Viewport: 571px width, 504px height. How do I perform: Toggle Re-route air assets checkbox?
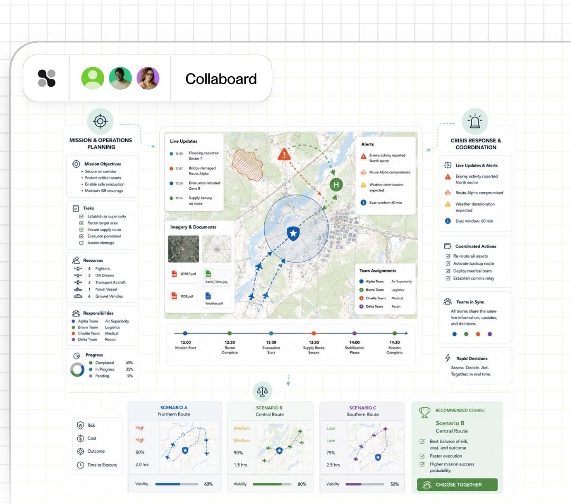pos(448,256)
